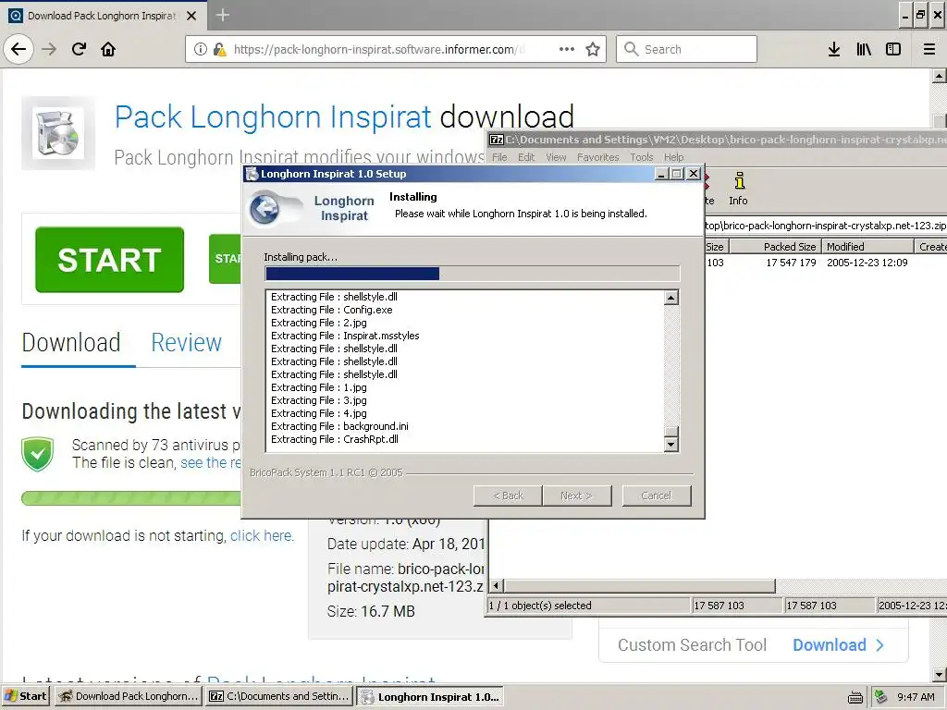Image resolution: width=947 pixels, height=710 pixels.
Task: Click the Pack Longhorn Inspirat title link
Action: tap(273, 116)
